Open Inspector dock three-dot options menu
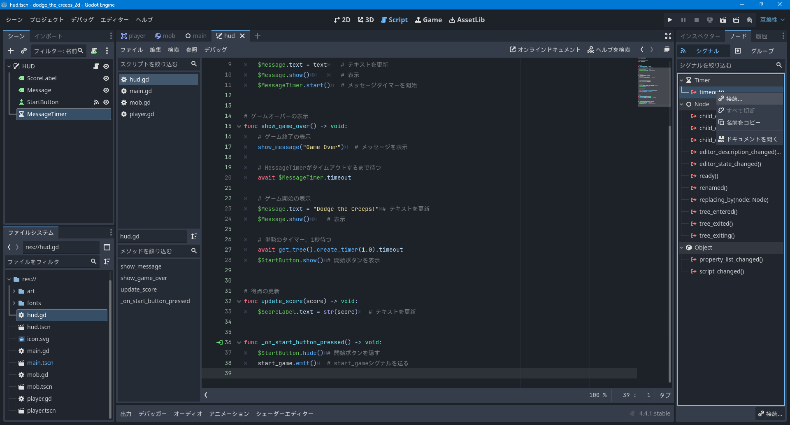This screenshot has height=425, width=790. (x=783, y=36)
